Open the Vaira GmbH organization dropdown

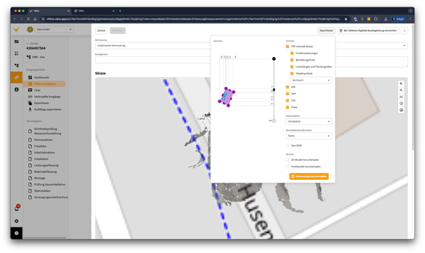click(54, 29)
